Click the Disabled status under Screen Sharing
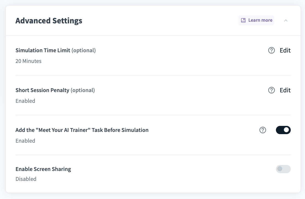This screenshot has height=199, width=305. pos(26,179)
